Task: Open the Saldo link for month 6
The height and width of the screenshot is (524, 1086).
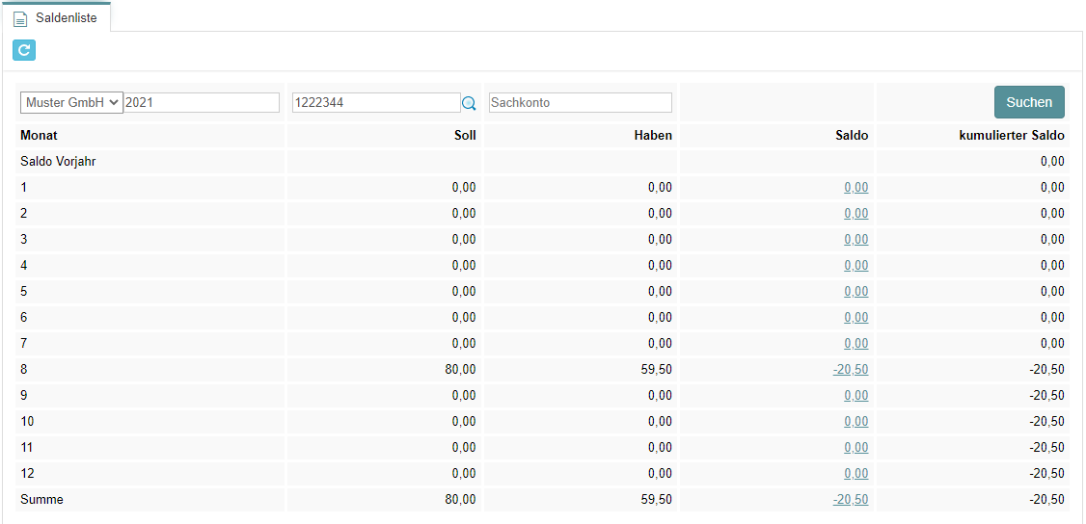Action: pos(856,317)
